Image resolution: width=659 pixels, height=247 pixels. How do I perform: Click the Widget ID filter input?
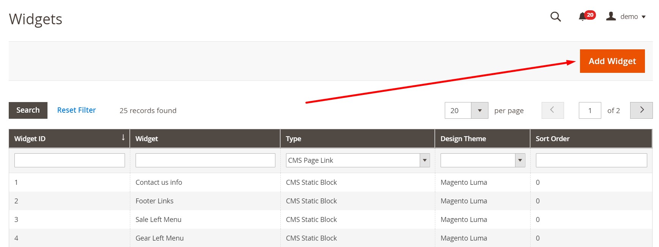click(x=70, y=160)
